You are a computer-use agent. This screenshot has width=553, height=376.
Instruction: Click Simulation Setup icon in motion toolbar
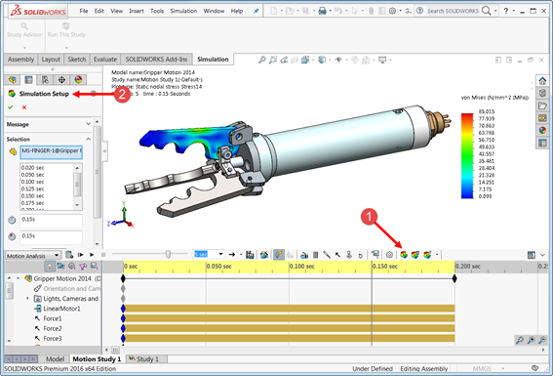(404, 255)
